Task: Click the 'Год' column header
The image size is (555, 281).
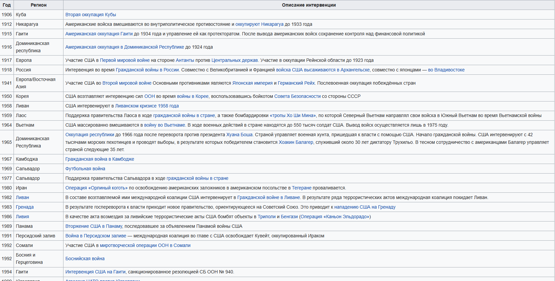Action: (7, 5)
